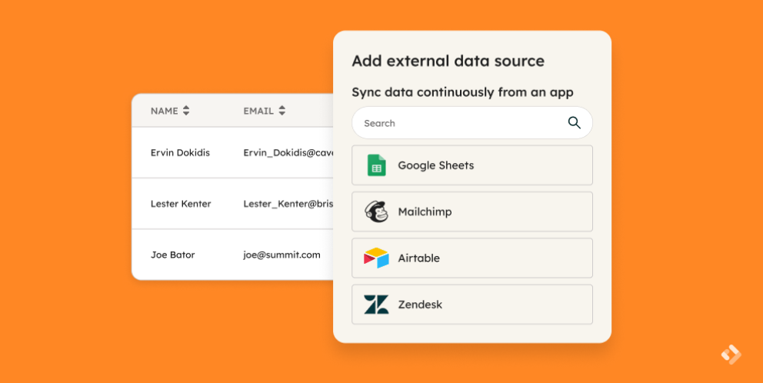Click the green Google Sheets icon
The height and width of the screenshot is (383, 763).
click(x=376, y=165)
